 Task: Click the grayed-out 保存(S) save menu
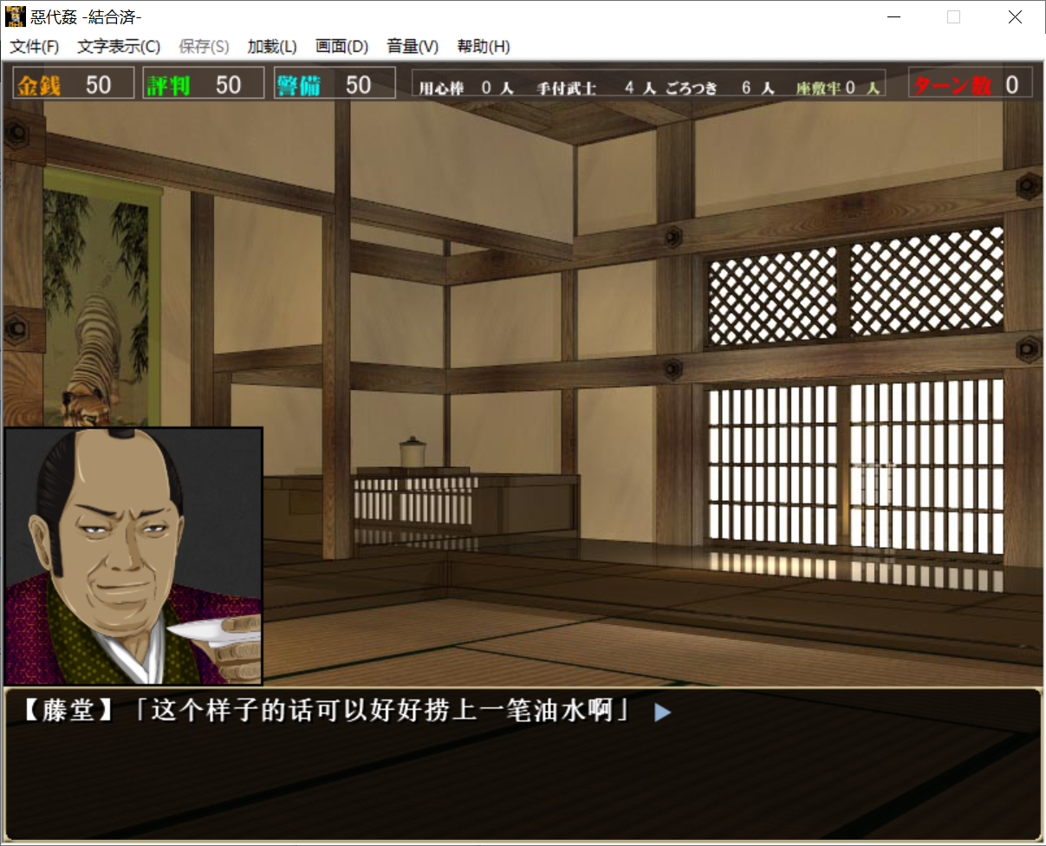click(204, 47)
